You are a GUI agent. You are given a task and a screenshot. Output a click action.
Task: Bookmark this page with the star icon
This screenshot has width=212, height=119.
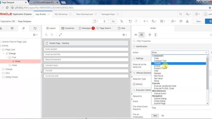point(210,8)
